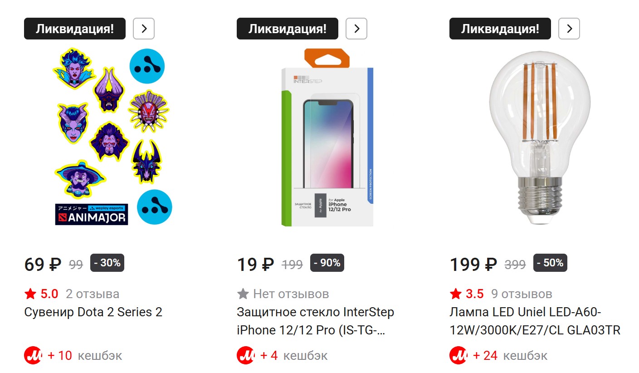Image resolution: width=639 pixels, height=373 pixels.
Task: Click the gray rating star for InterStep glass
Action: tap(243, 294)
